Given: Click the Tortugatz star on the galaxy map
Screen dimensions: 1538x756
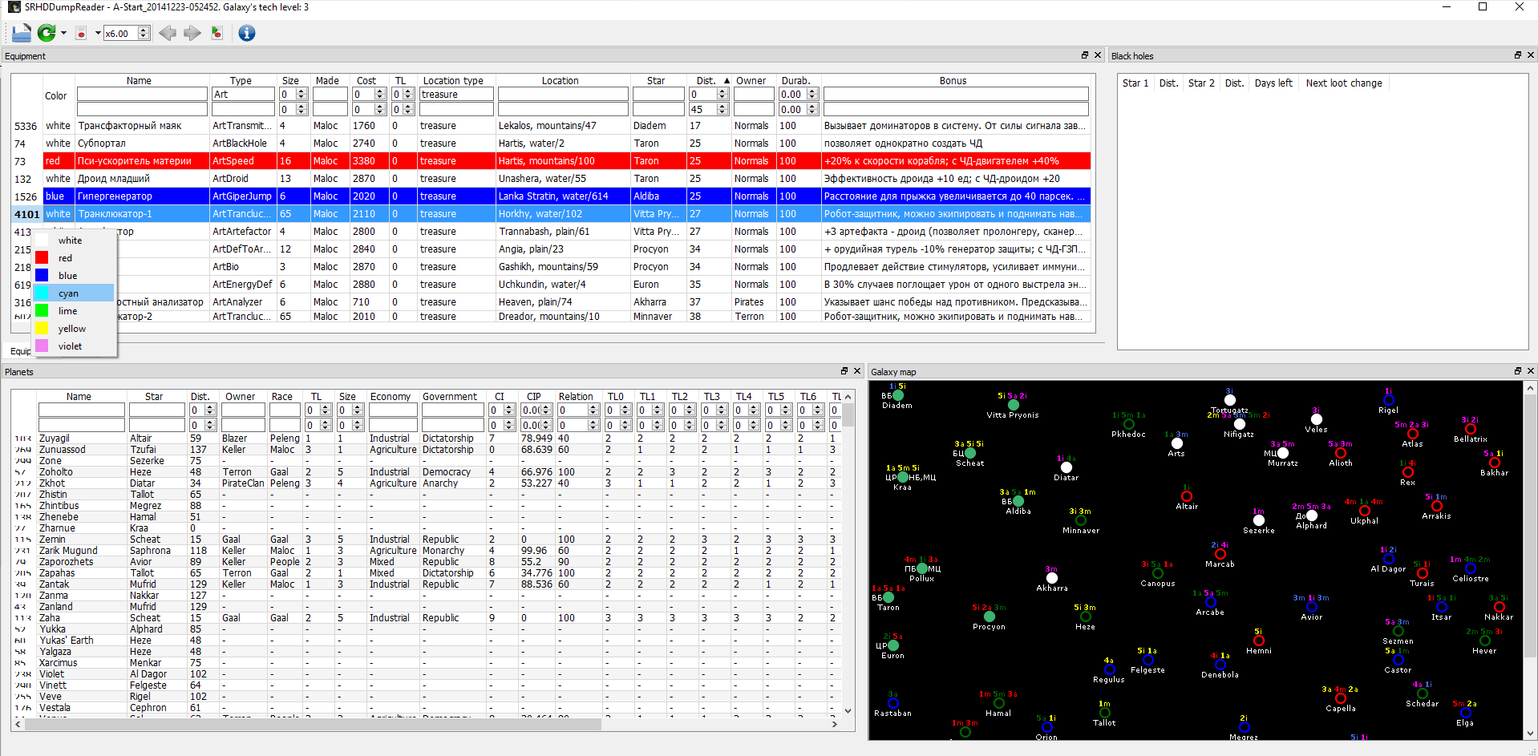Looking at the screenshot, I should tap(1230, 400).
